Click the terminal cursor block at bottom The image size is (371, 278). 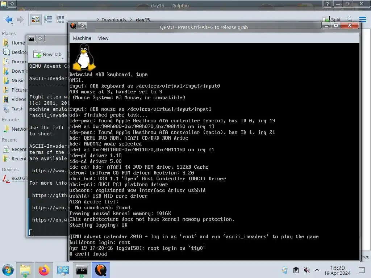coord(31,232)
